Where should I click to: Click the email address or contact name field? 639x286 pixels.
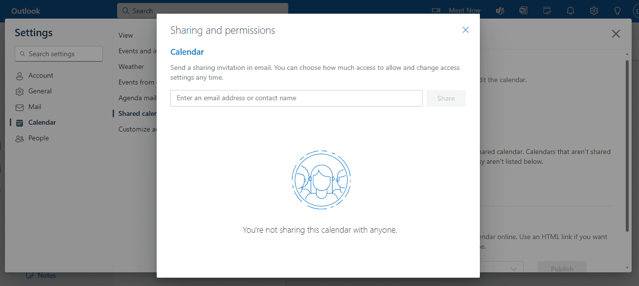click(296, 98)
